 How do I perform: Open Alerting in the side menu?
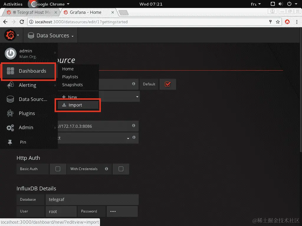coord(29,85)
